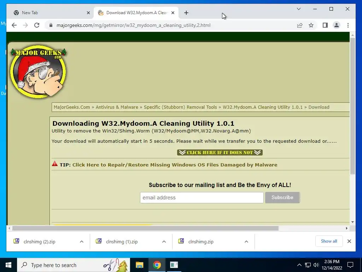
Task: Open a new tab with plus button
Action: coord(186,13)
